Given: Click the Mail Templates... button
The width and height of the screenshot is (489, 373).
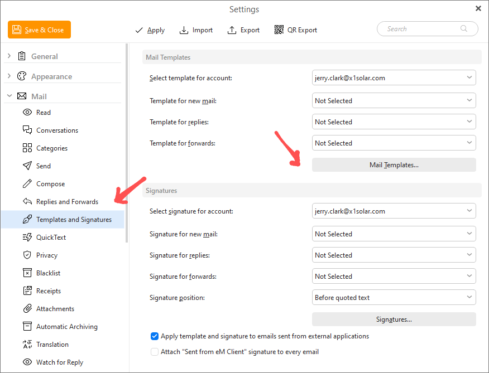Looking at the screenshot, I should tap(394, 165).
